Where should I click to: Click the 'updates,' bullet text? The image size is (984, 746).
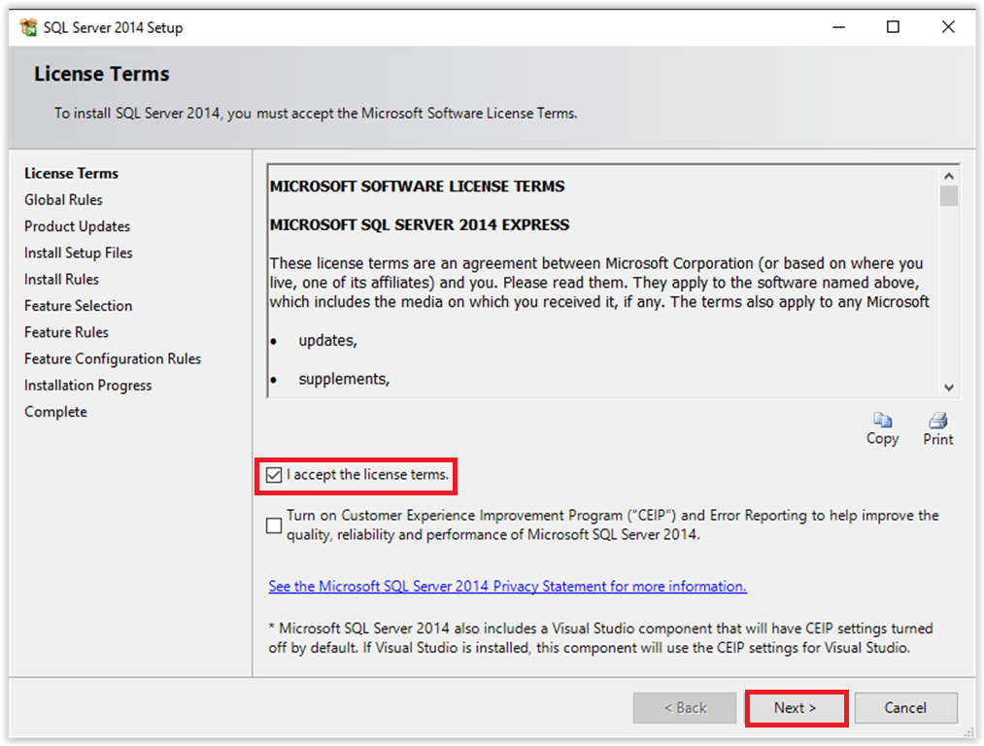pos(327,341)
